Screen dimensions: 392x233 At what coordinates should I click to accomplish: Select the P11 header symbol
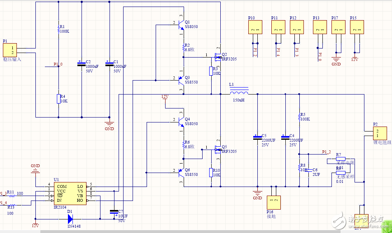(x=278, y=27)
